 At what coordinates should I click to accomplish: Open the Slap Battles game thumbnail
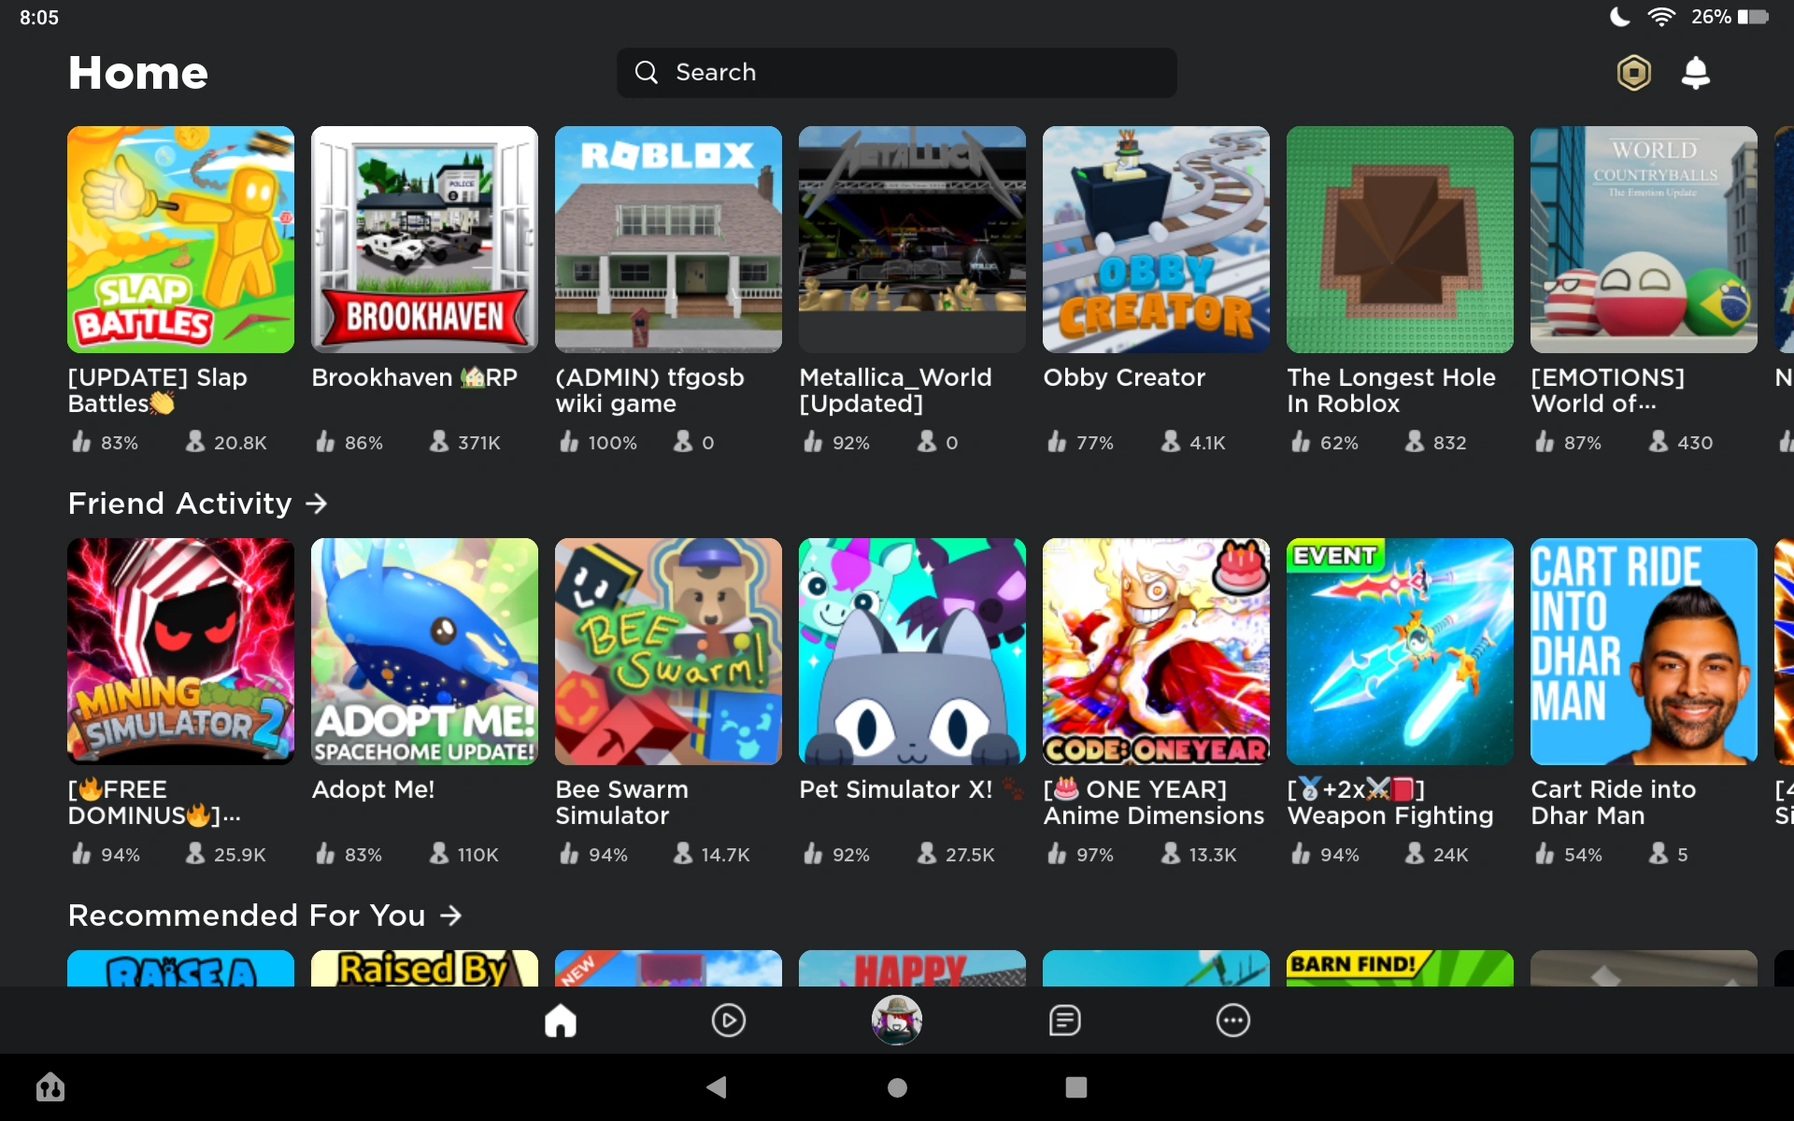coord(180,239)
